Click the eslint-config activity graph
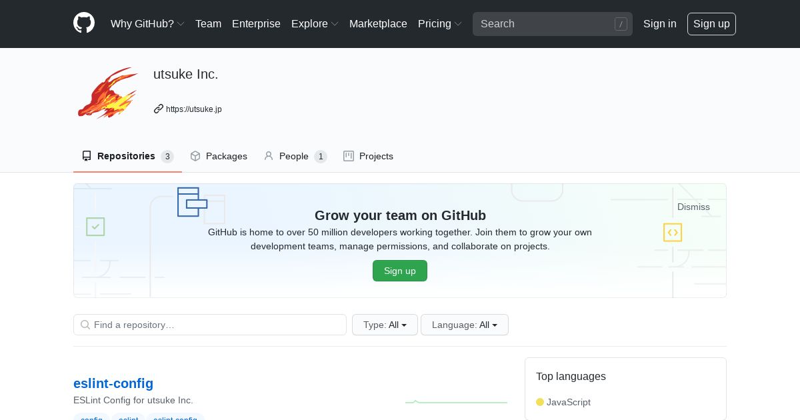The height and width of the screenshot is (420, 800). [457, 402]
